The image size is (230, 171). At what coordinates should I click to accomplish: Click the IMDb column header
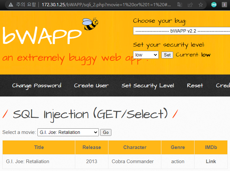tap(211, 147)
